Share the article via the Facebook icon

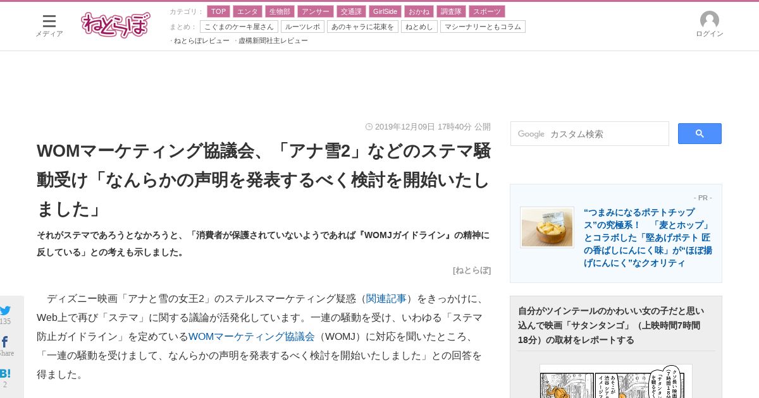coord(4,342)
